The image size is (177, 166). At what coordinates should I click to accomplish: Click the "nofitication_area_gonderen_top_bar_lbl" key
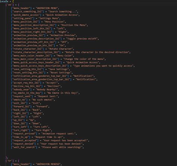click(x=40, y=76)
